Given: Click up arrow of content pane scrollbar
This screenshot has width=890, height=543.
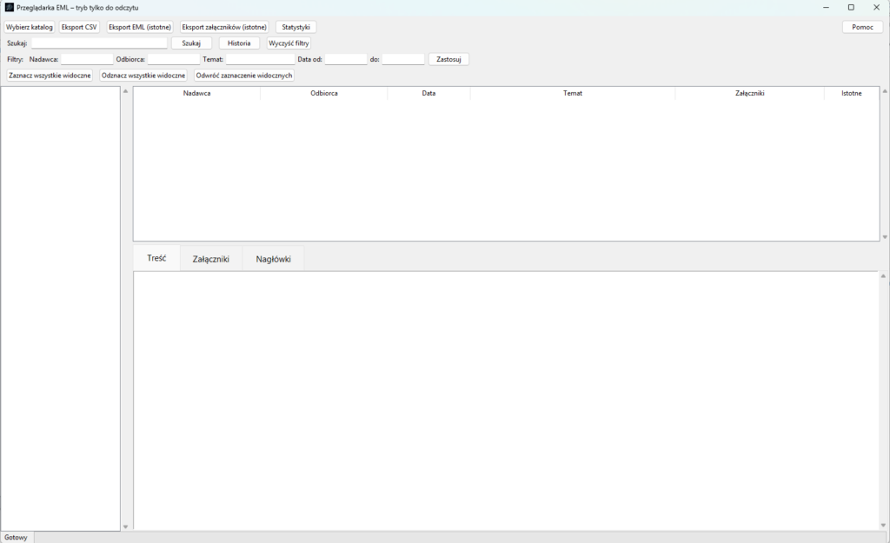Looking at the screenshot, I should click(x=883, y=276).
